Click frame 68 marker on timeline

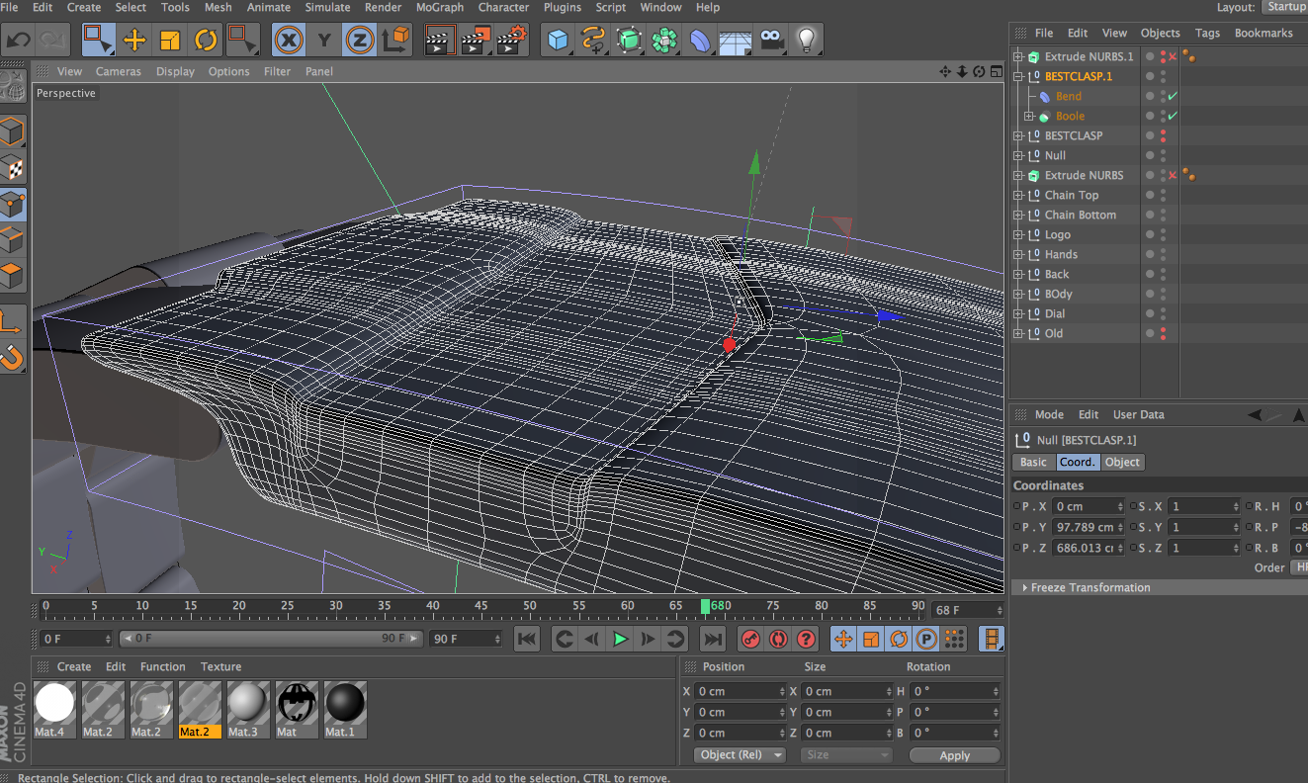click(705, 607)
